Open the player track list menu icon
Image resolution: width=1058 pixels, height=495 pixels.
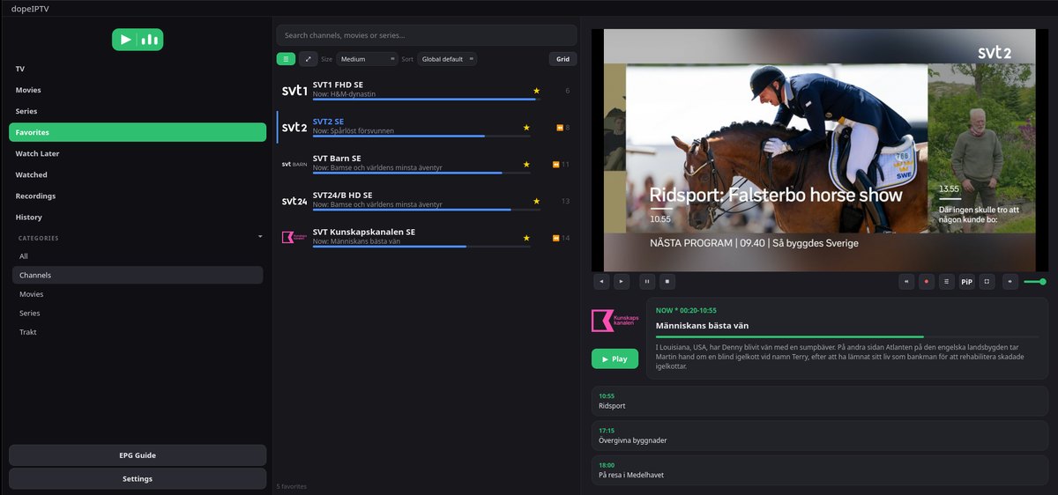click(946, 282)
